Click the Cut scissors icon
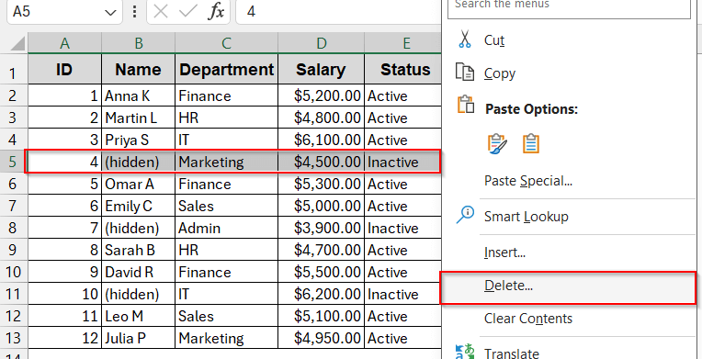 coord(465,39)
